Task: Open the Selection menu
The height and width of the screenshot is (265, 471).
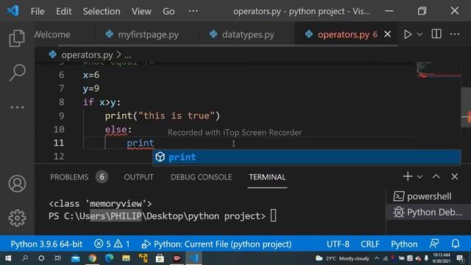Action: tap(102, 12)
